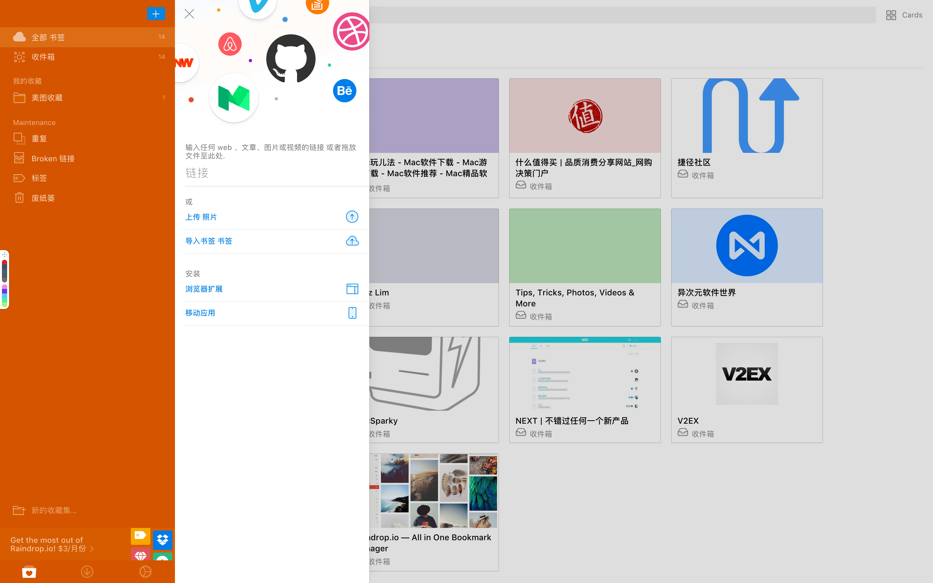Click the Medium logo in banner
The image size is (933, 583).
(234, 98)
